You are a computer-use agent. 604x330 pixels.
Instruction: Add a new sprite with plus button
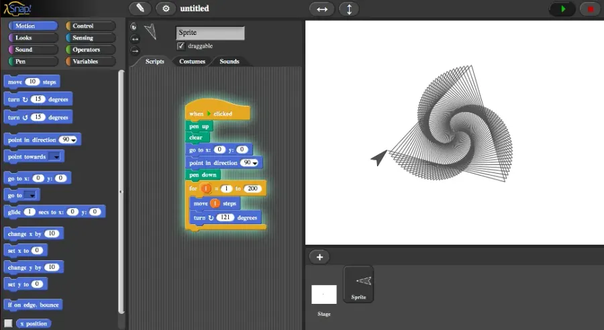click(x=319, y=257)
